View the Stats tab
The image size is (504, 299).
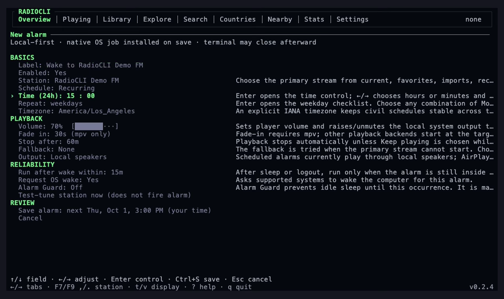point(314,19)
